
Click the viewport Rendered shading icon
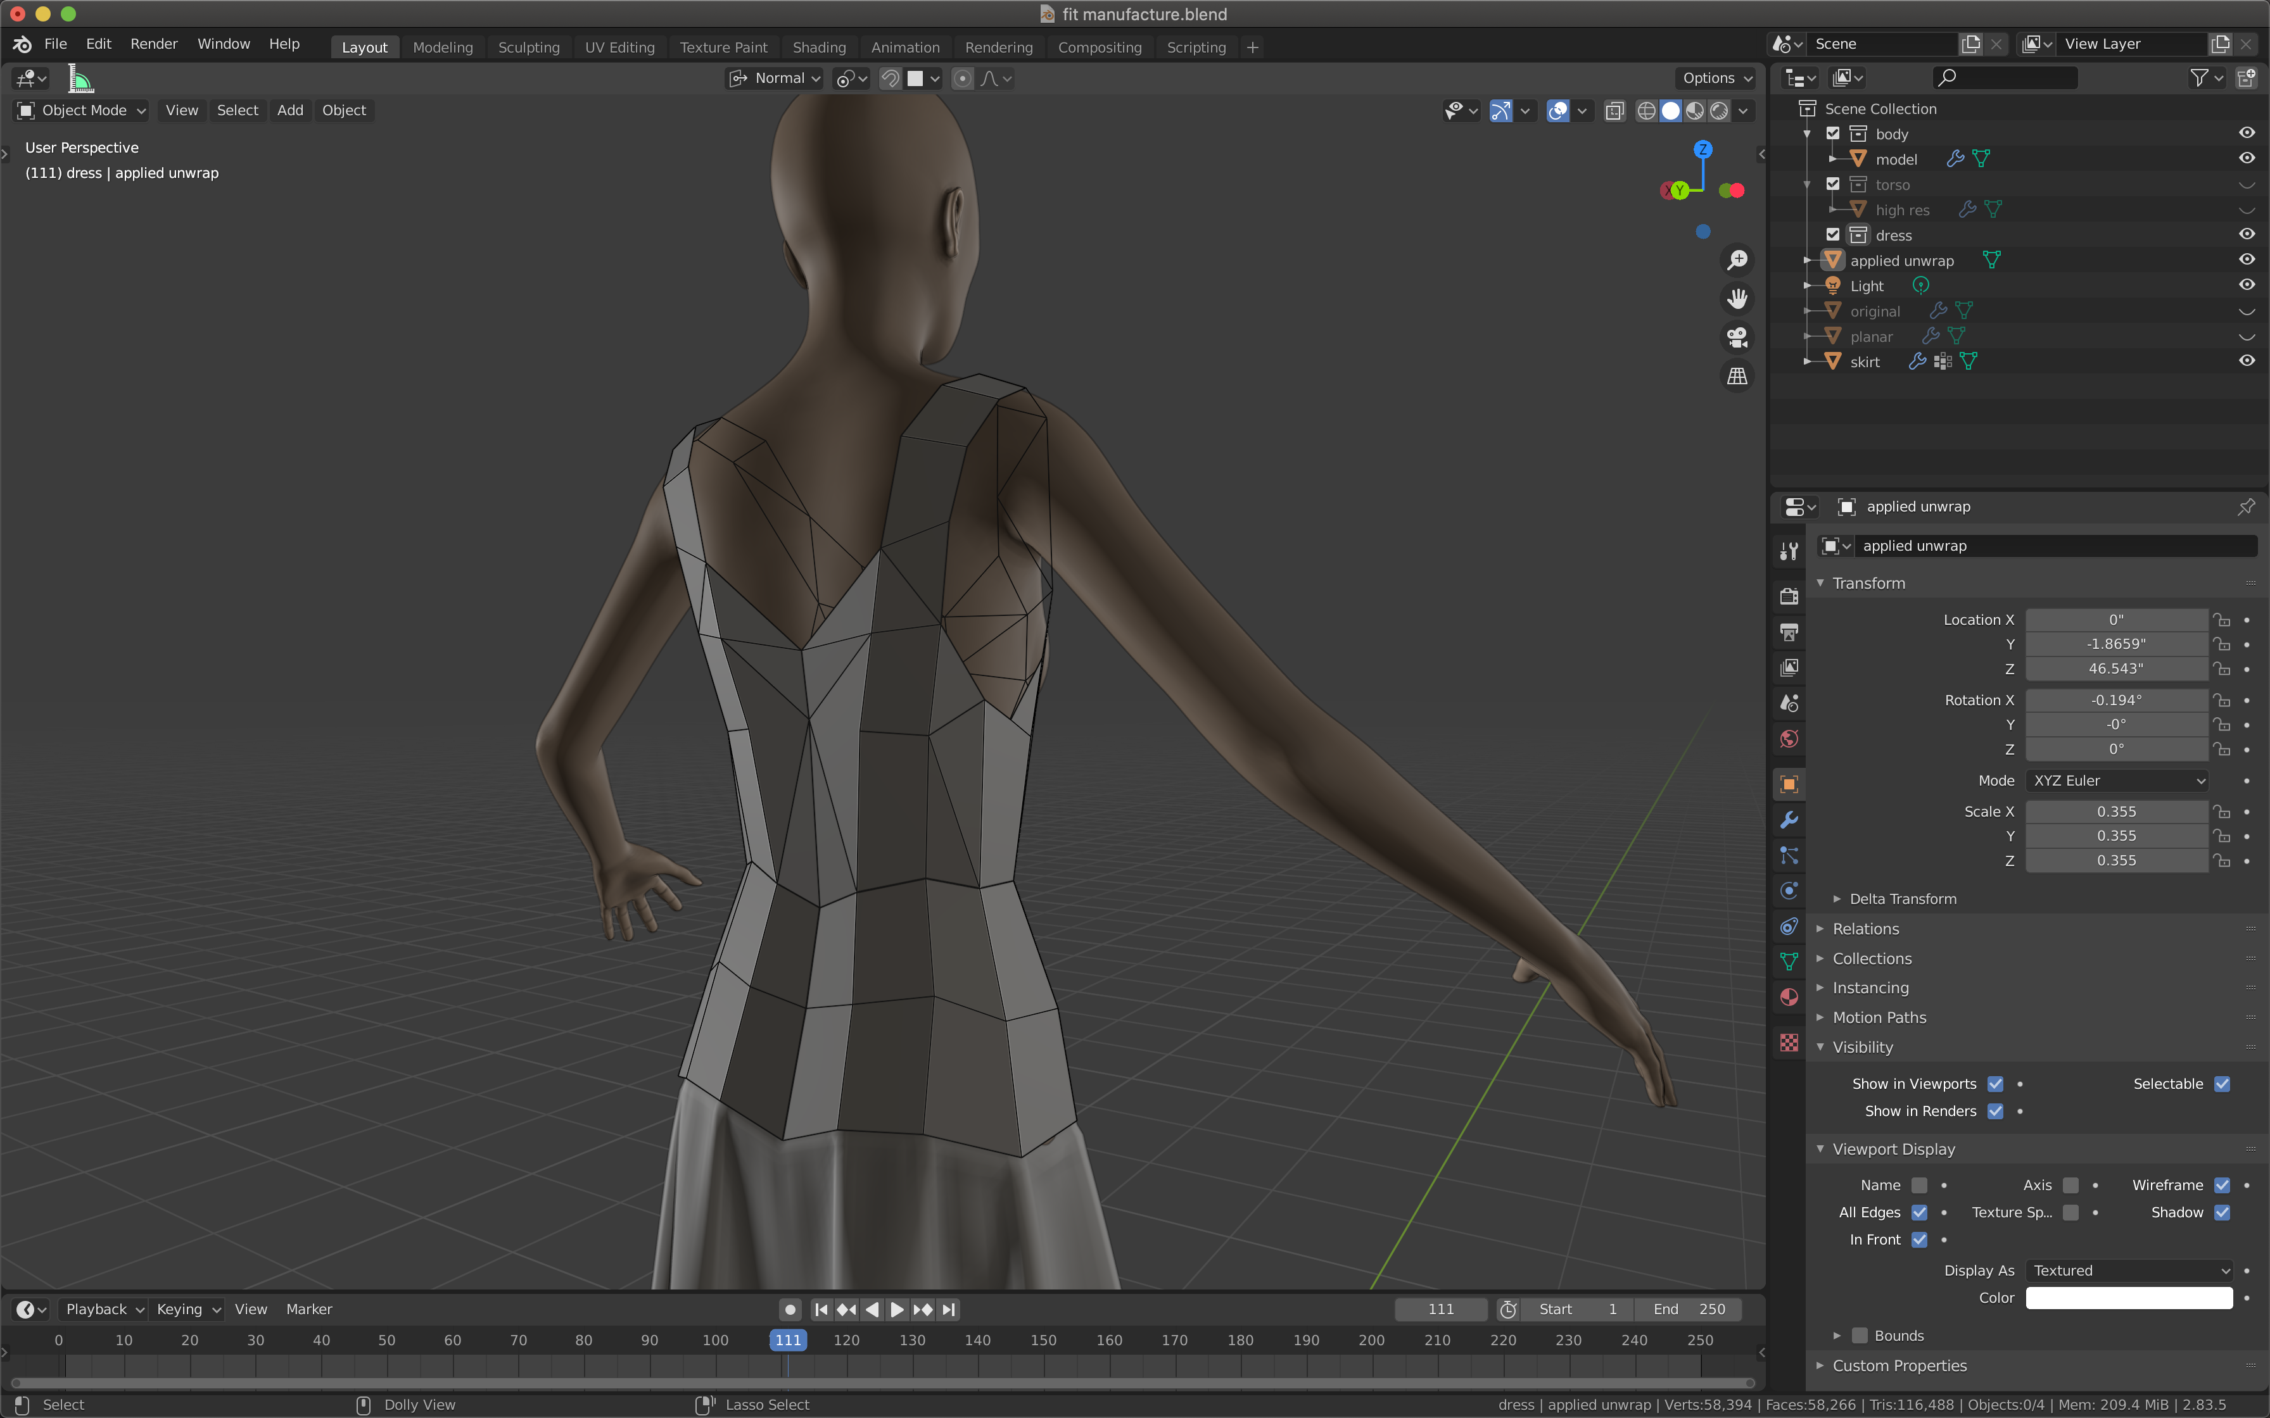[x=1716, y=110]
